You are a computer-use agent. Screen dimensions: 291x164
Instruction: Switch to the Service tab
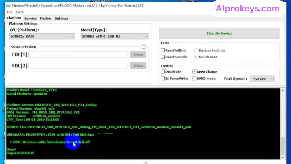point(30,18)
